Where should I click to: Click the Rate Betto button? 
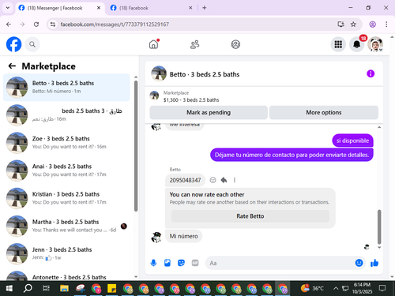click(x=250, y=216)
